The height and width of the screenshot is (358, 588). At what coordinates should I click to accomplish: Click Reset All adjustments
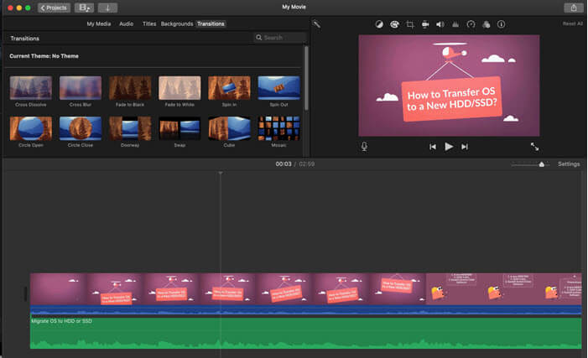[572, 24]
